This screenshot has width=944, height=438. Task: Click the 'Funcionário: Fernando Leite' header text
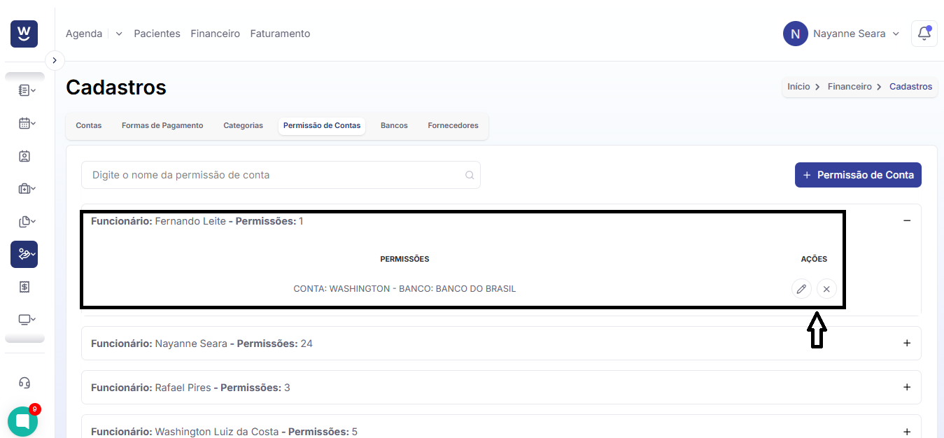pyautogui.click(x=158, y=221)
